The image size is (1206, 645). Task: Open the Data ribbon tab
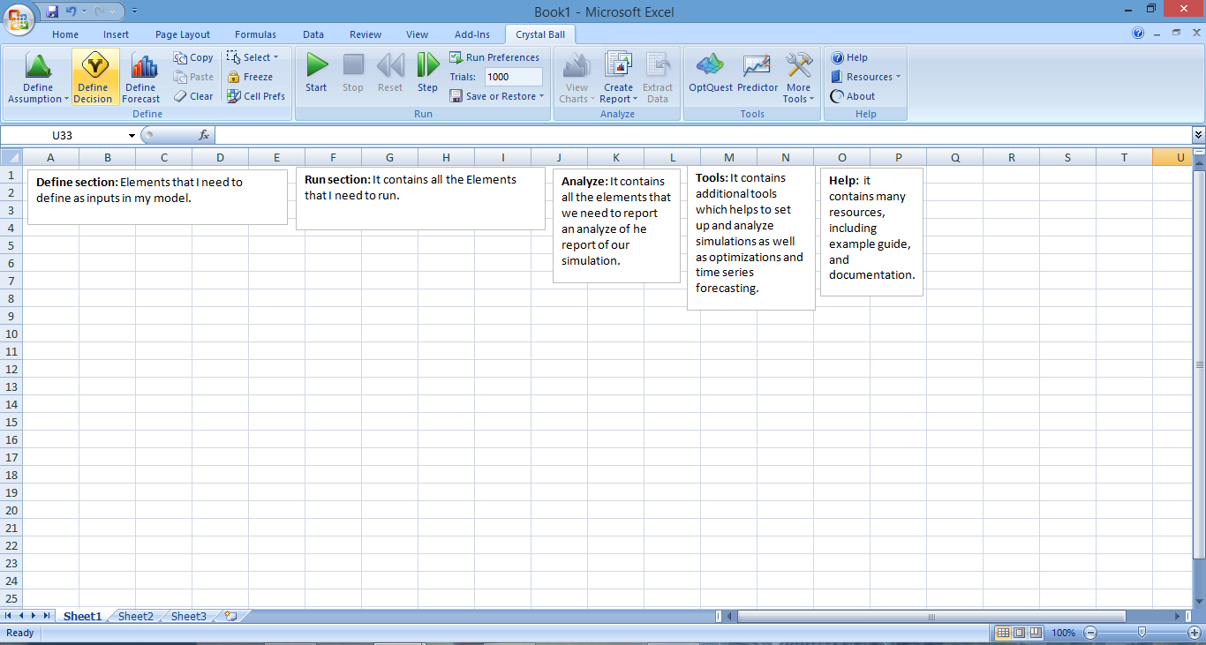click(313, 34)
